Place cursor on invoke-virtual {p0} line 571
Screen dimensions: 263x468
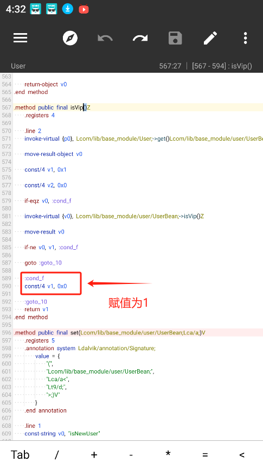coord(143,138)
